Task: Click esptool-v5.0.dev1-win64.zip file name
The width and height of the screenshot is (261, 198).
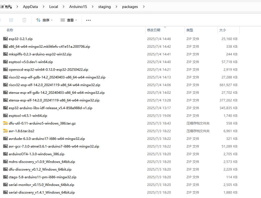Action: tap(31, 62)
